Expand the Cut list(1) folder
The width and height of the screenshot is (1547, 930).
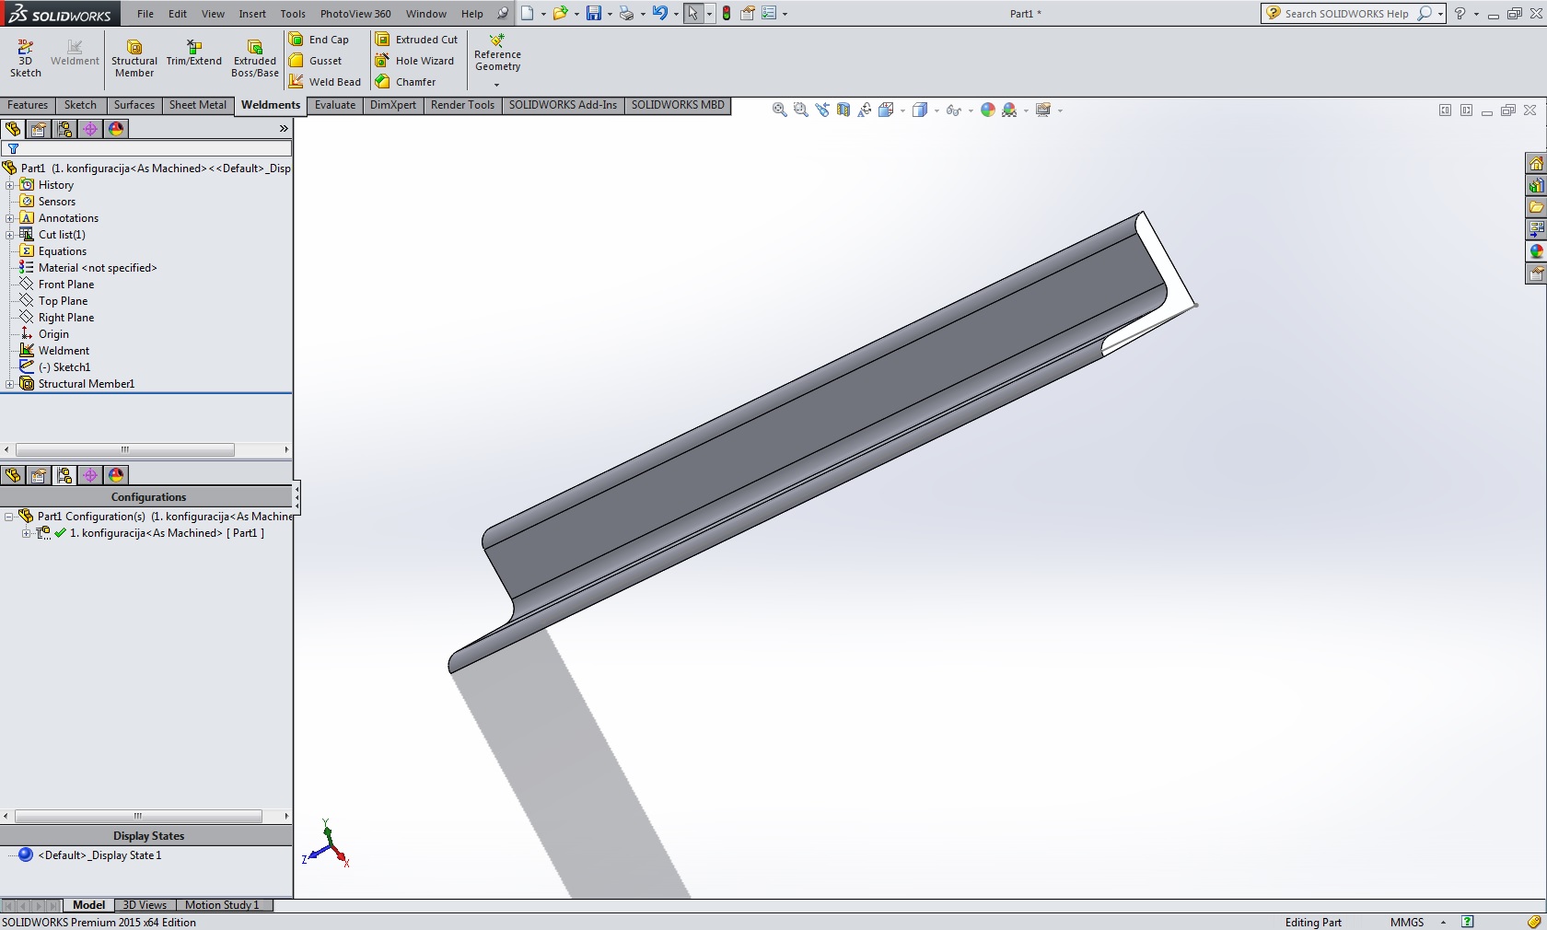click(x=10, y=235)
